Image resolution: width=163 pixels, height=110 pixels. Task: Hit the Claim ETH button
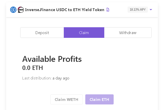[x=99, y=99]
